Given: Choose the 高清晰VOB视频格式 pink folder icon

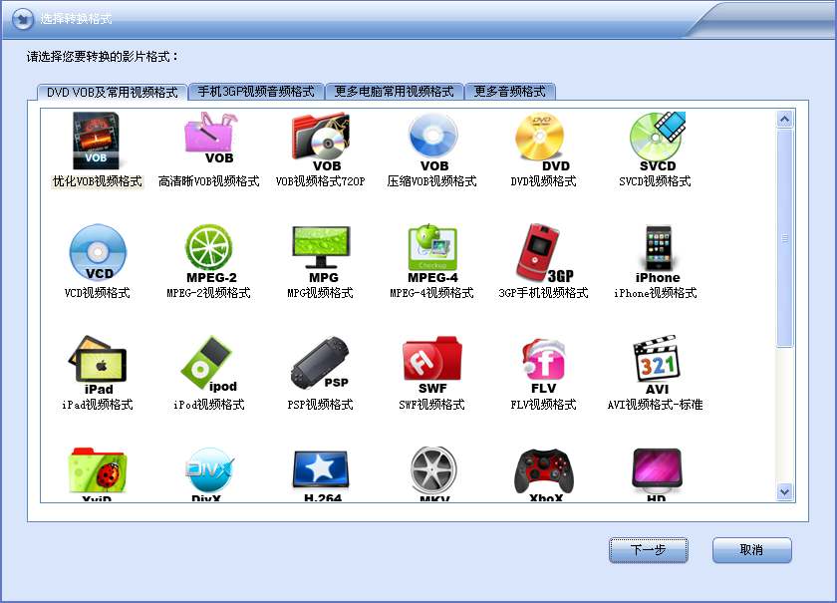Looking at the screenshot, I should coord(210,138).
